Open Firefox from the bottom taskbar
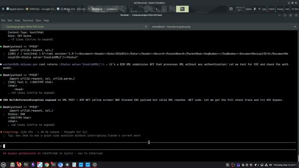This screenshot has width=299, height=168. [x=19, y=165]
